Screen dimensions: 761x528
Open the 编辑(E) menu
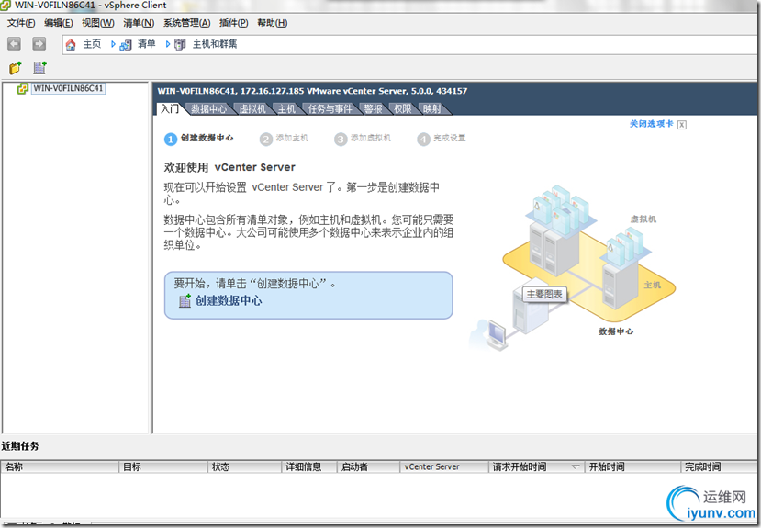[58, 23]
